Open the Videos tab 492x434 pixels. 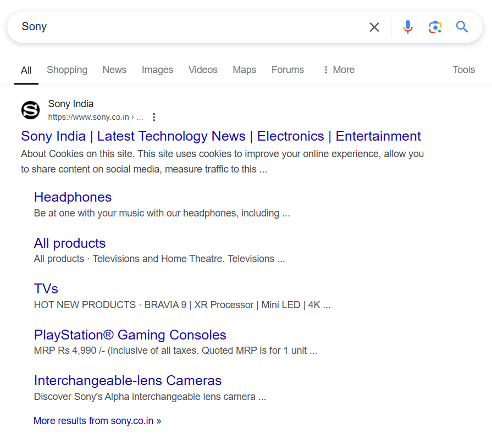(x=203, y=70)
